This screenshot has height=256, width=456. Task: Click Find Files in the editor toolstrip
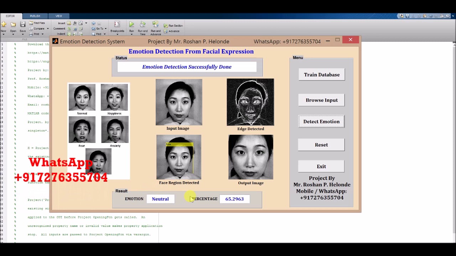tap(37, 23)
